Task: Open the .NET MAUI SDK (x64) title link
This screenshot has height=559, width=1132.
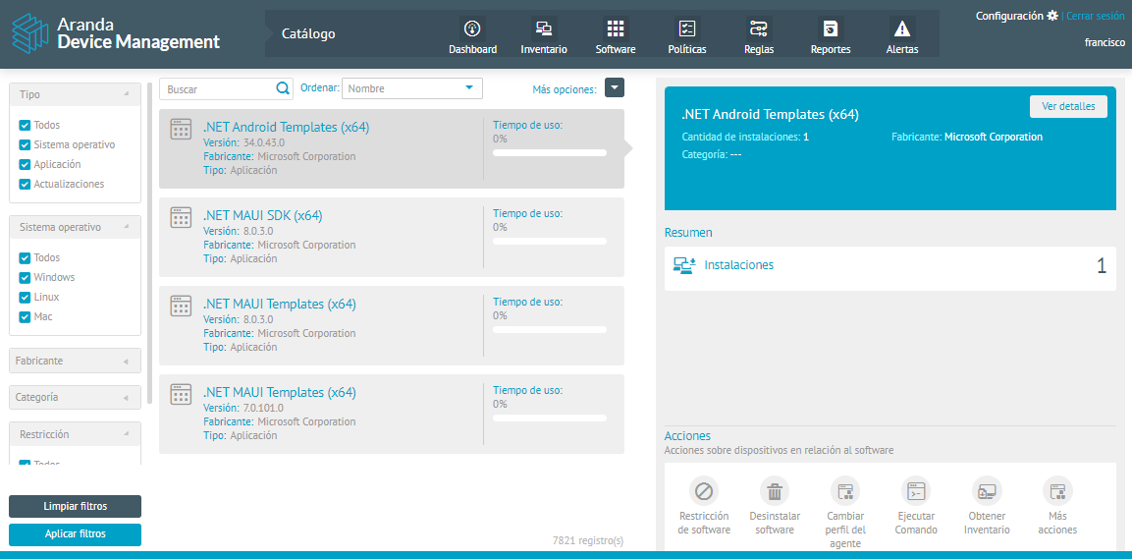Action: click(x=263, y=215)
